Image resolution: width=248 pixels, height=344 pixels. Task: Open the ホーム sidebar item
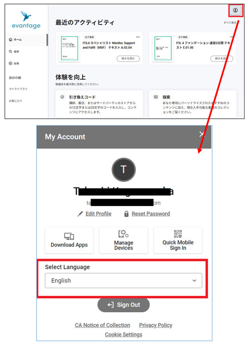coord(26,40)
